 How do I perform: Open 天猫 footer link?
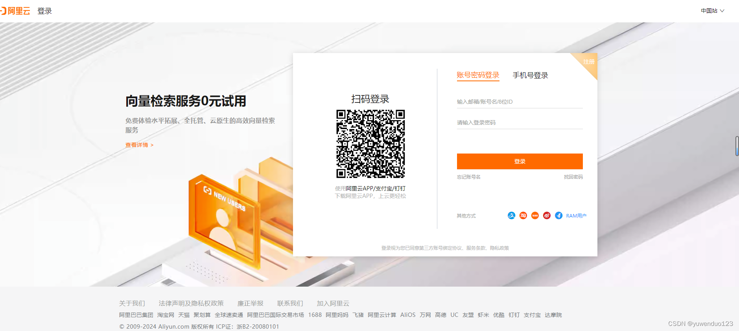click(x=184, y=315)
